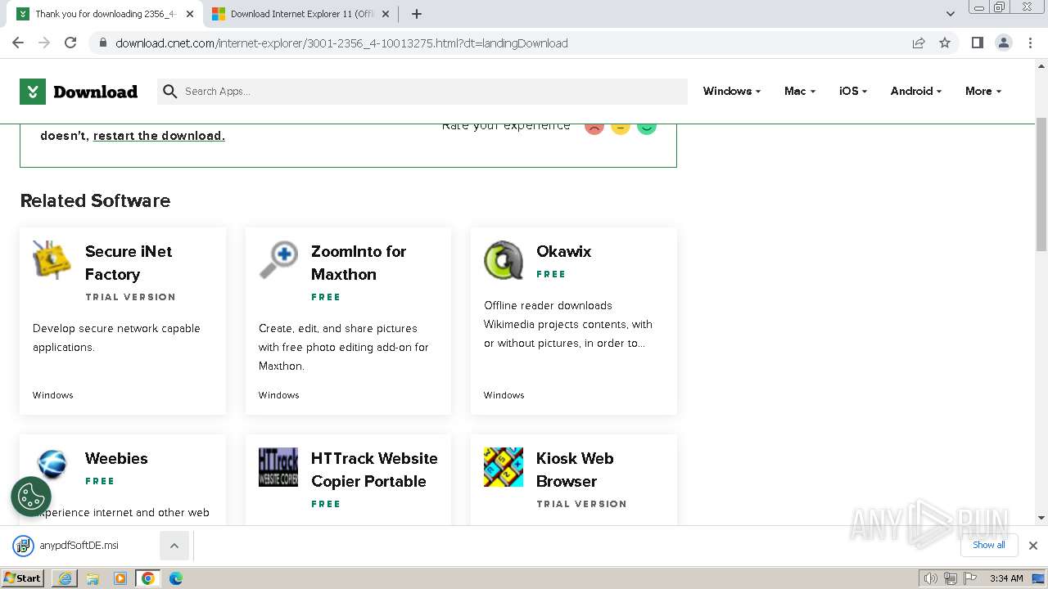Viewport: 1048px width, 589px height.
Task: Close the downloads bar
Action: 1033,545
